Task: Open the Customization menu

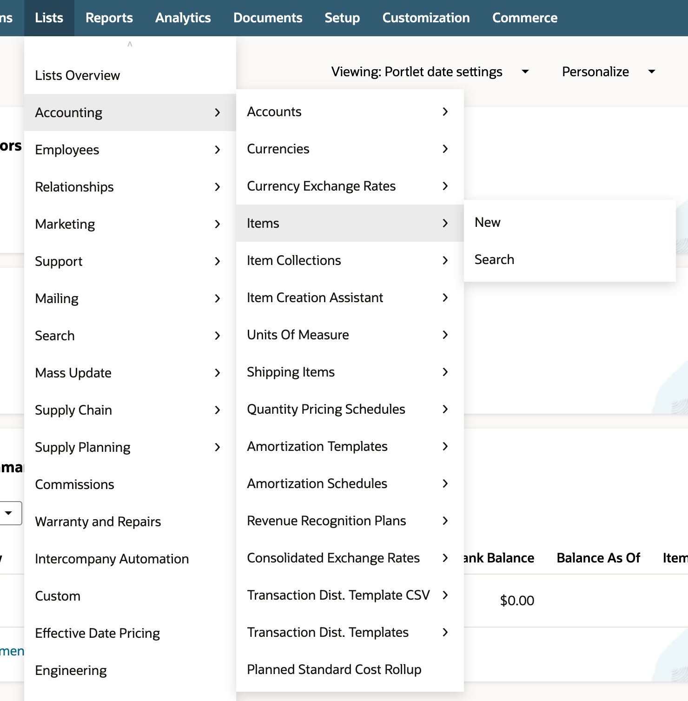Action: coord(426,18)
